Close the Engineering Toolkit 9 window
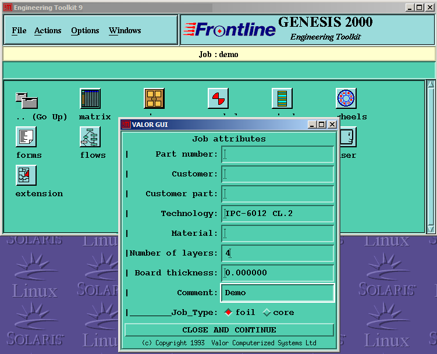Screen dimensions: 437x354 [430, 8]
